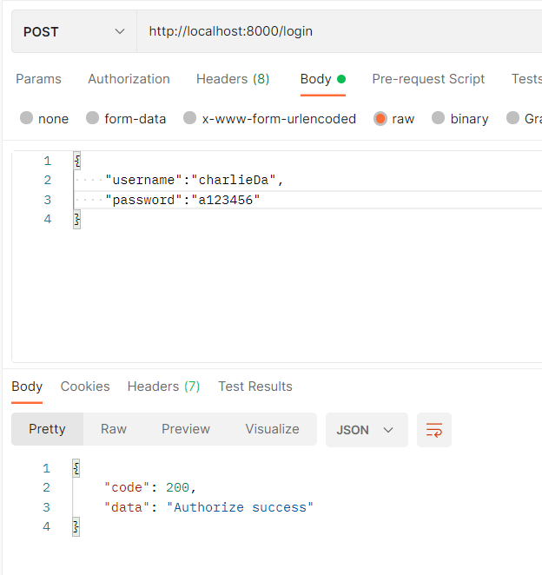Choose x-www-form-urlencoded body type
Image resolution: width=542 pixels, height=575 pixels.
190,119
